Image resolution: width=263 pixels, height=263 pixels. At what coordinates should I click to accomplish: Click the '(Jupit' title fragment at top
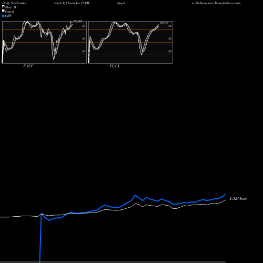121,3
